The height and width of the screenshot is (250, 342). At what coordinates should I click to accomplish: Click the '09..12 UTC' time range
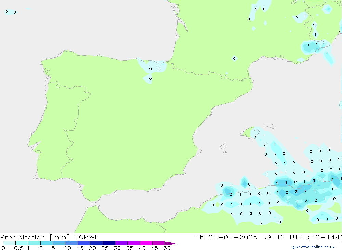point(283,237)
